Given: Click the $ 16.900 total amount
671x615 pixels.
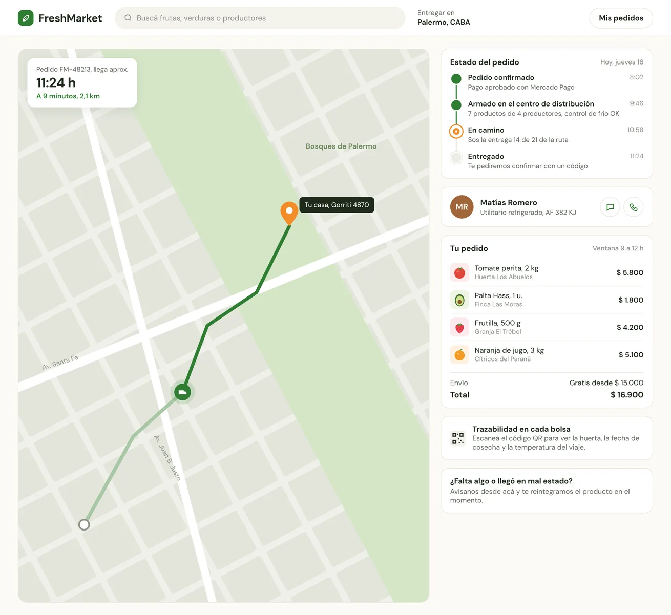Looking at the screenshot, I should tap(627, 395).
